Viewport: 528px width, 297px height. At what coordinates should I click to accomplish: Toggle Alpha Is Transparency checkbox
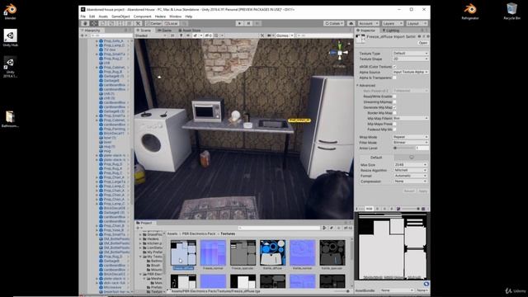[x=394, y=78]
